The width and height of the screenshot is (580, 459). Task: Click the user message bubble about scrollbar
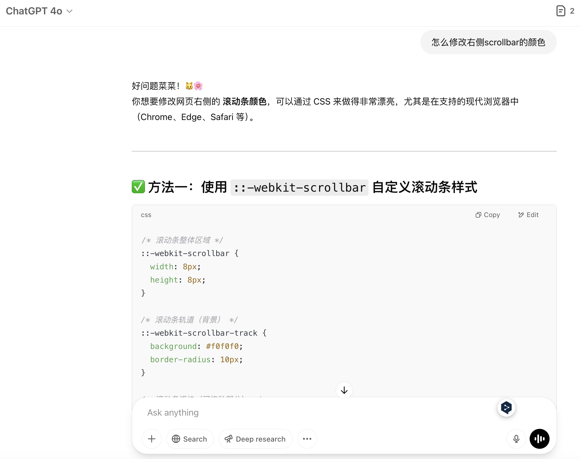(x=488, y=42)
